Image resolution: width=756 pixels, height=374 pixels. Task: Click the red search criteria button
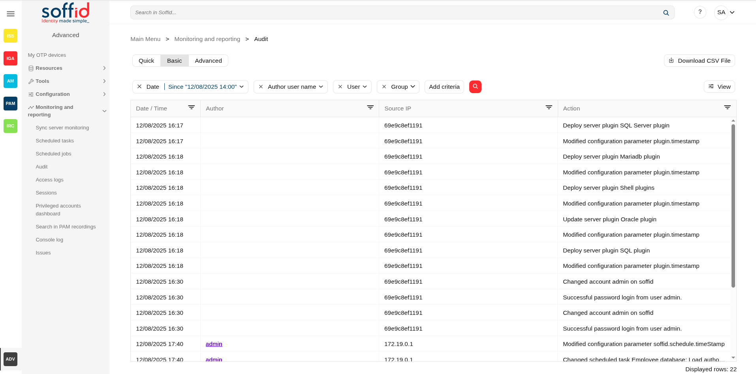pos(475,86)
